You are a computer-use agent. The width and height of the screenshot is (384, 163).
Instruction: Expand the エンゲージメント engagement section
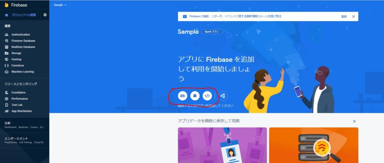[x=24, y=140]
